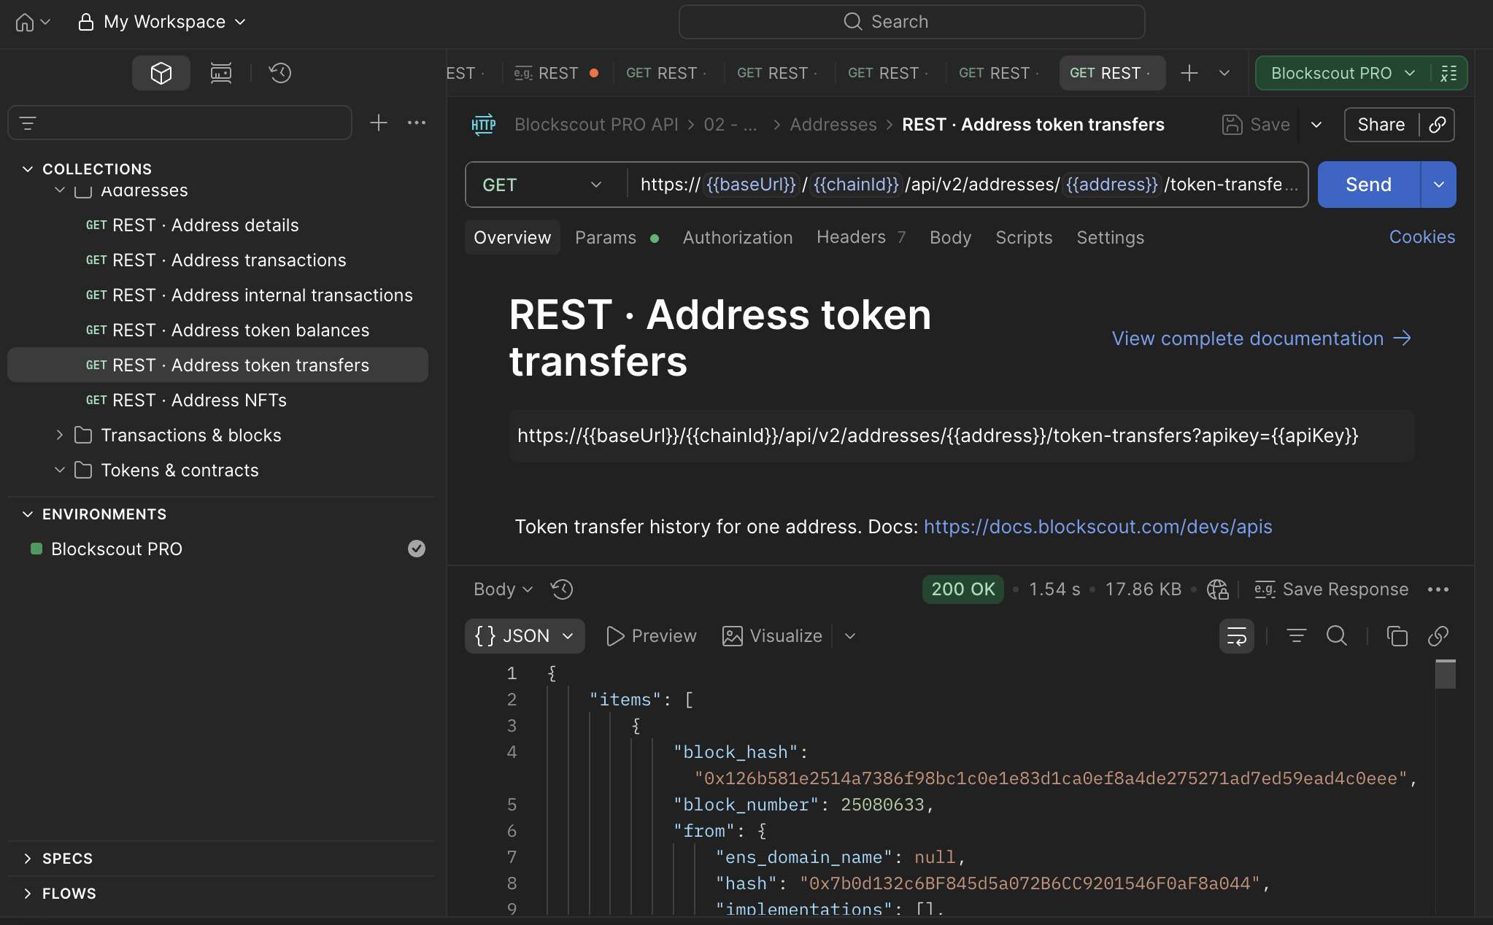Click the Send button
Screen dimensions: 1493x925
point(1369,185)
